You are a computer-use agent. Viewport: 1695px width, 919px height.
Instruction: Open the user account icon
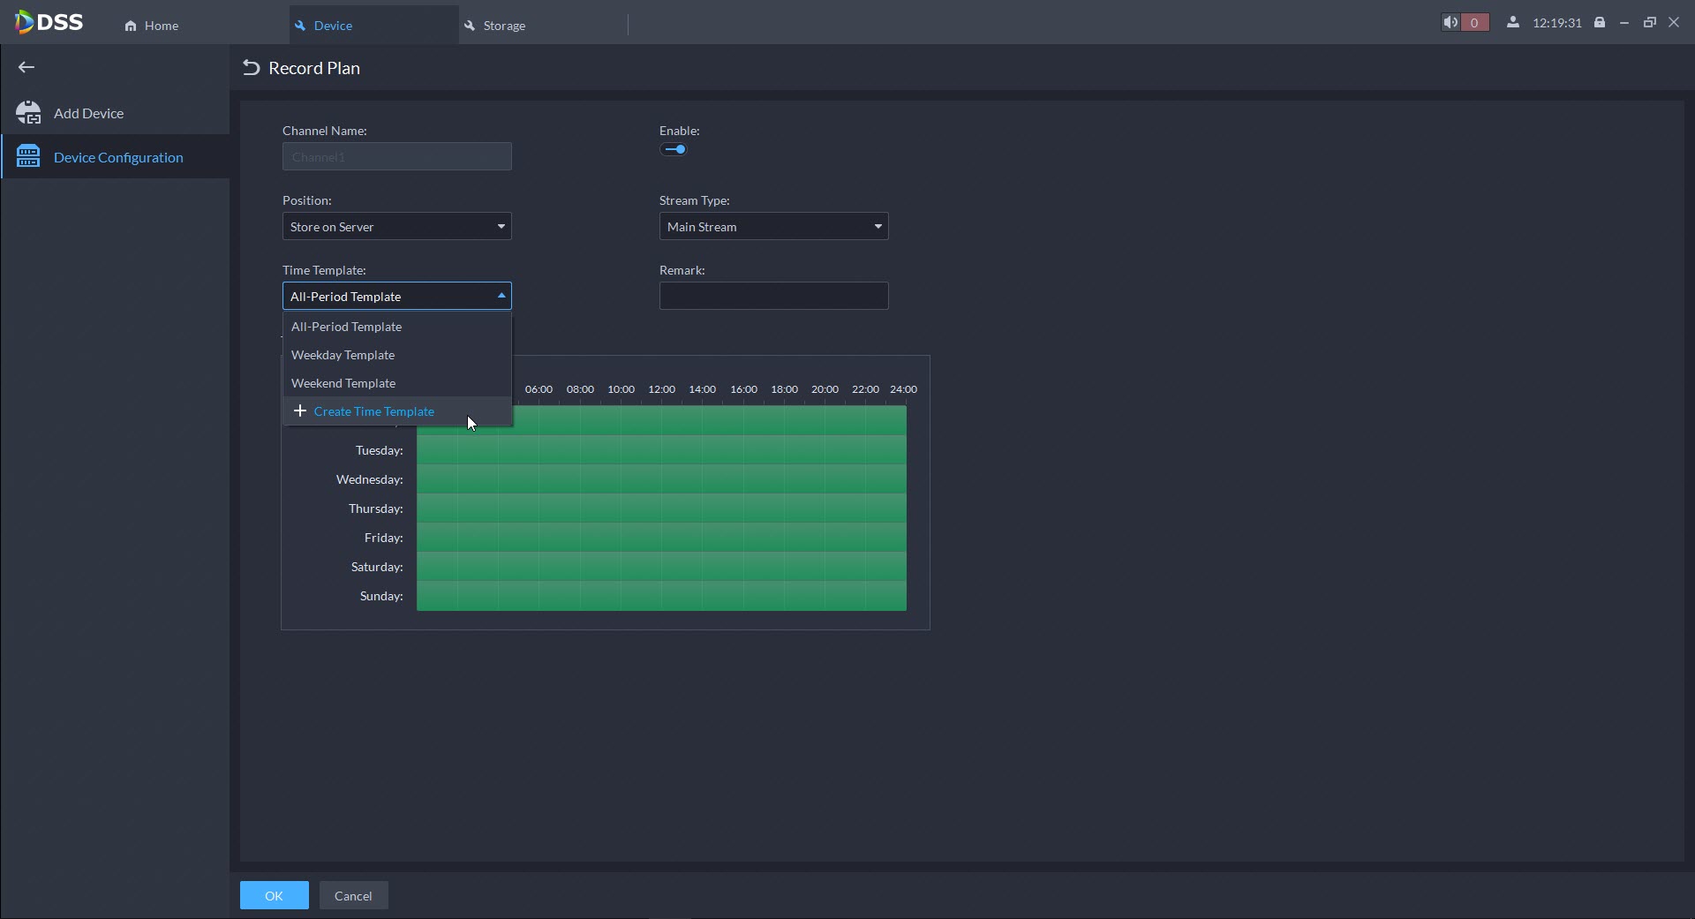1513,23
